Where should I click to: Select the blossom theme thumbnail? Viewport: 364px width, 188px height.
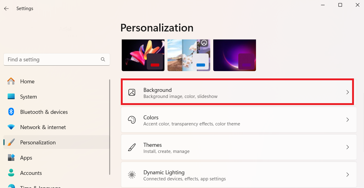tap(189, 55)
